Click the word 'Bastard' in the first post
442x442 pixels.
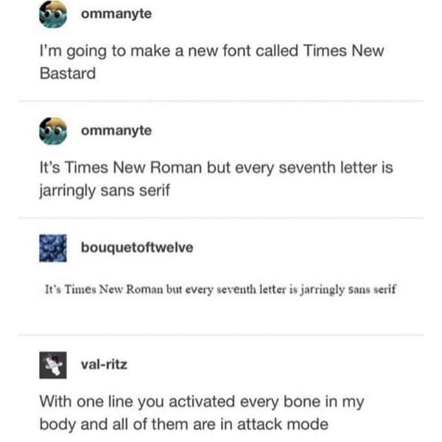[x=67, y=74]
